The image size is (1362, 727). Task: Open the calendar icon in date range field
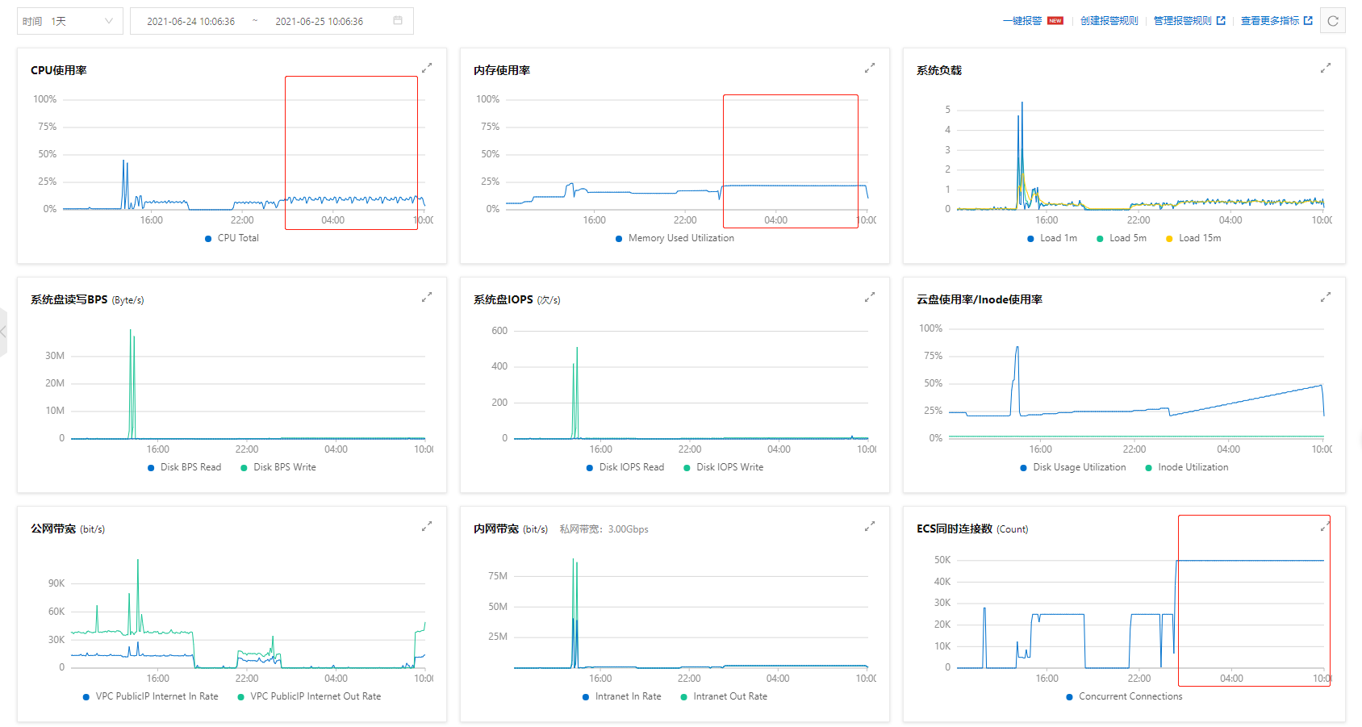[398, 21]
